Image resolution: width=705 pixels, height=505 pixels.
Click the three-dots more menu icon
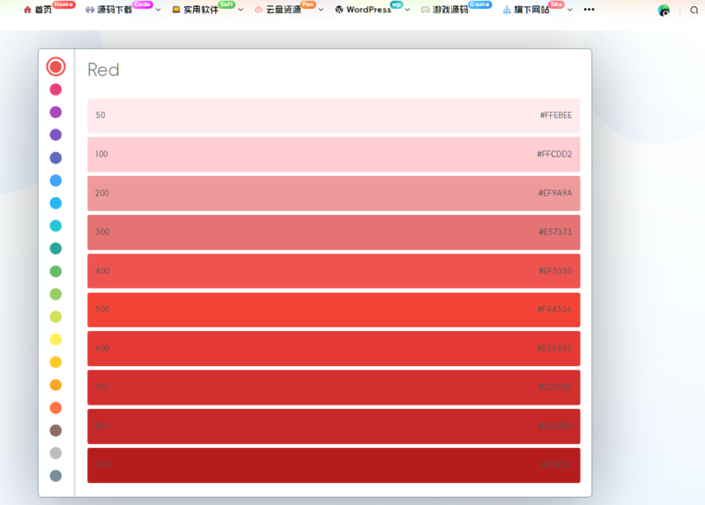[589, 10]
